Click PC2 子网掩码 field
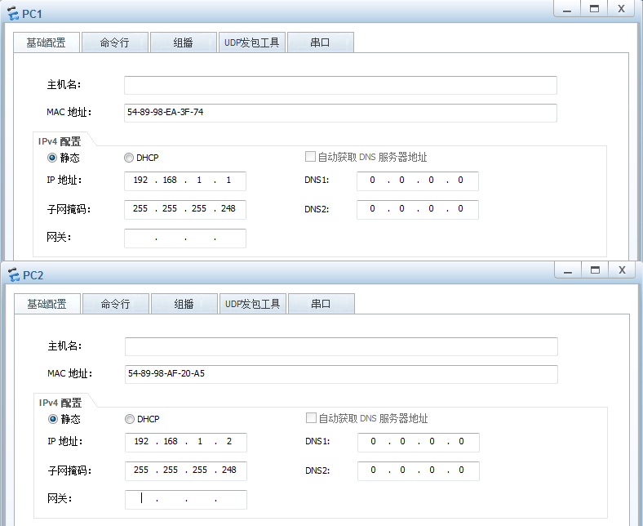 (x=186, y=470)
